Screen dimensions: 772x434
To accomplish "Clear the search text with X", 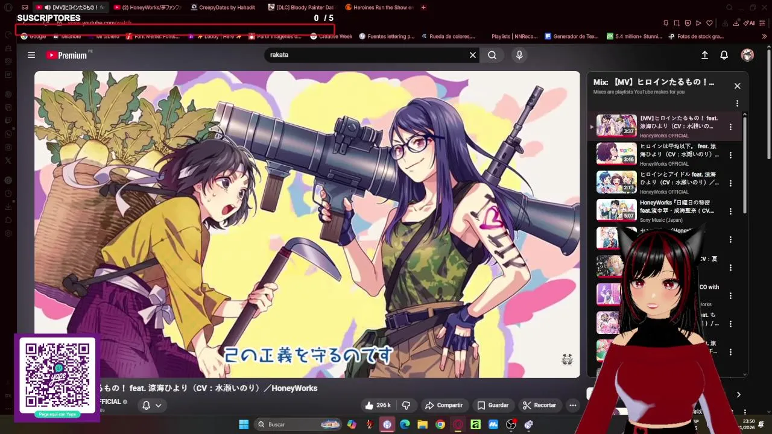I will point(473,55).
